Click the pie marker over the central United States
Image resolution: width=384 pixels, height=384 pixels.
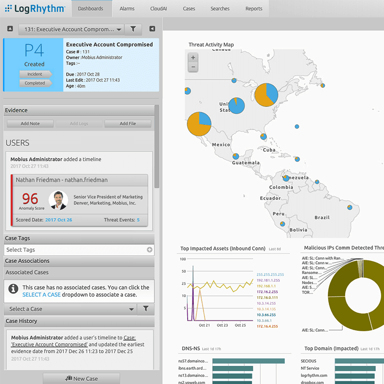click(x=236, y=106)
